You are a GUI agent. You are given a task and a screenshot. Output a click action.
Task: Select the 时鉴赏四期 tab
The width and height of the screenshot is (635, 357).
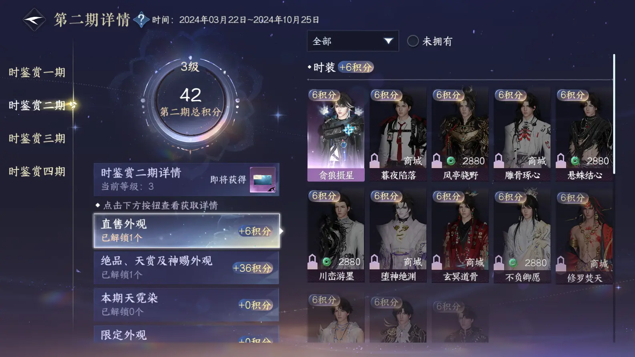point(37,172)
